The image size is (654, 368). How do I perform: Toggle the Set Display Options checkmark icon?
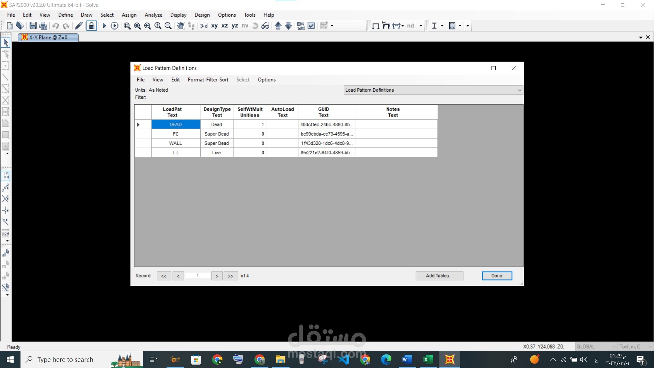pos(311,26)
